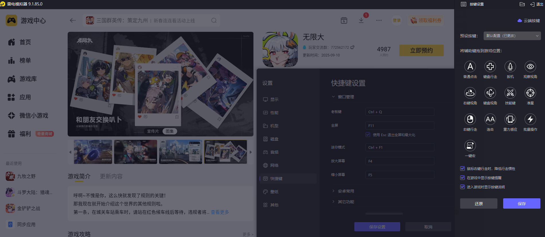
Task: Copy the player group number 772562172
Action: tap(352, 47)
